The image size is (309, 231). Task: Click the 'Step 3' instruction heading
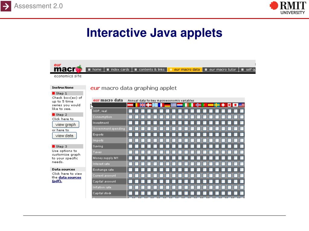[67, 146]
